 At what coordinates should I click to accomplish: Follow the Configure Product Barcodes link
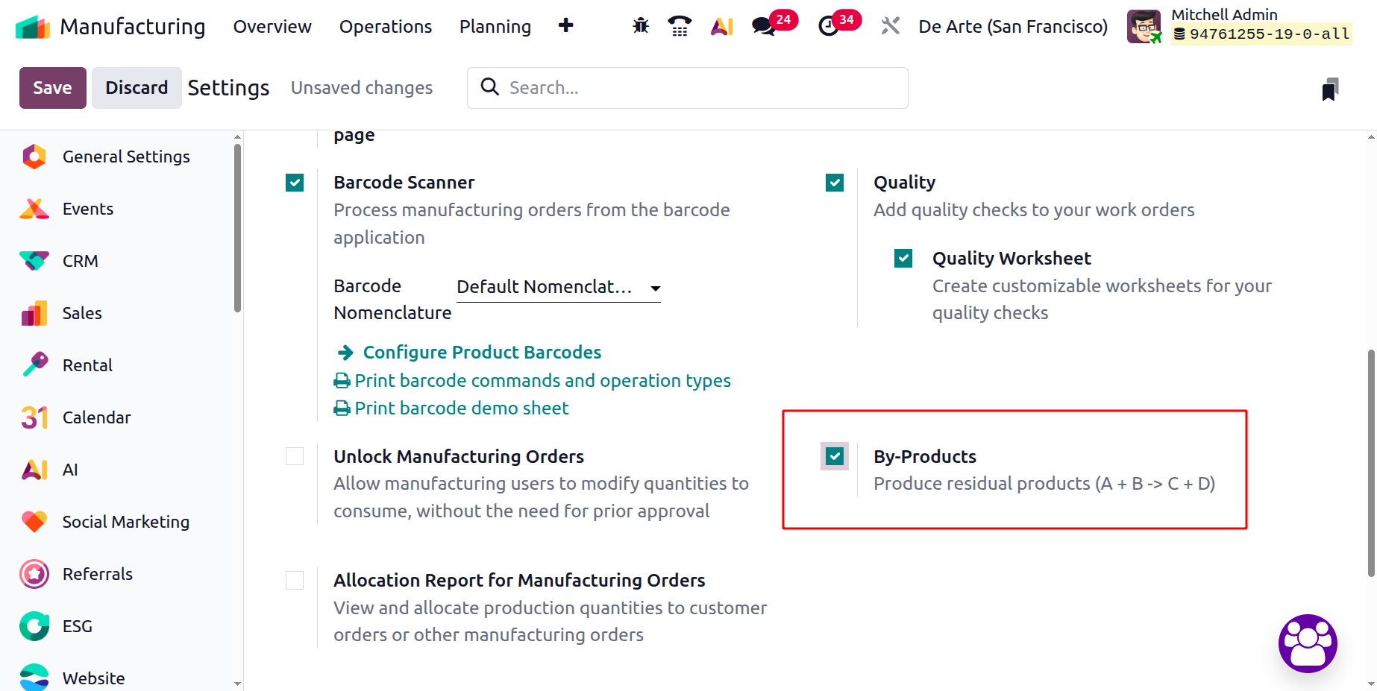click(481, 352)
